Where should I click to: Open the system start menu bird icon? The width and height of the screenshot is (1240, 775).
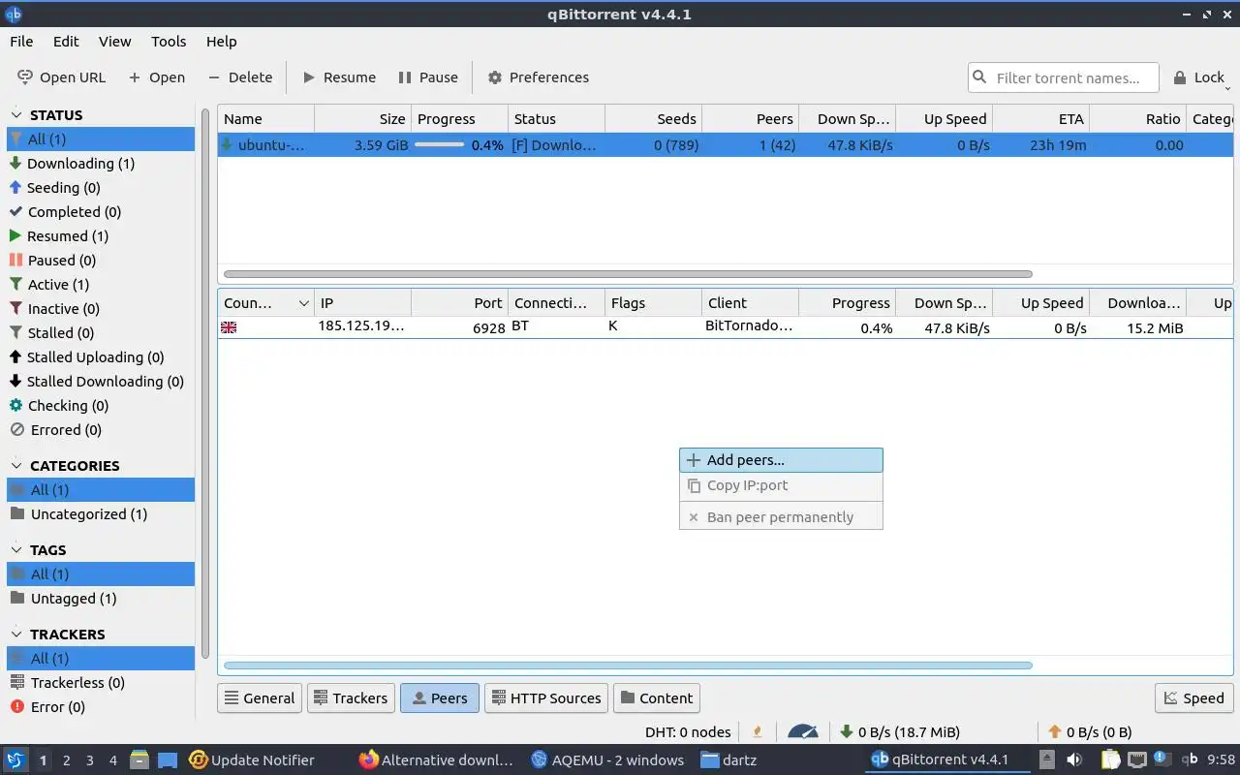(15, 759)
